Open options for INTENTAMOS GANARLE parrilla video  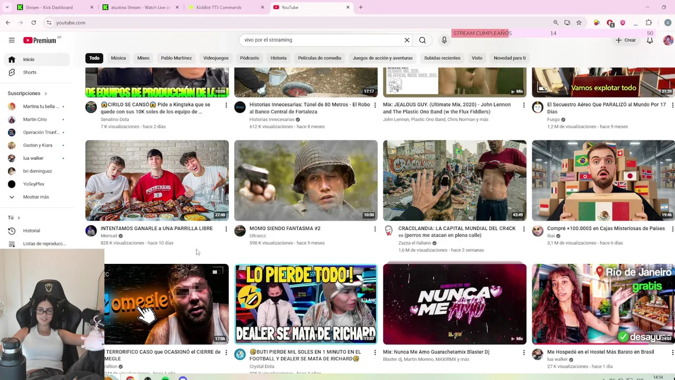[226, 229]
